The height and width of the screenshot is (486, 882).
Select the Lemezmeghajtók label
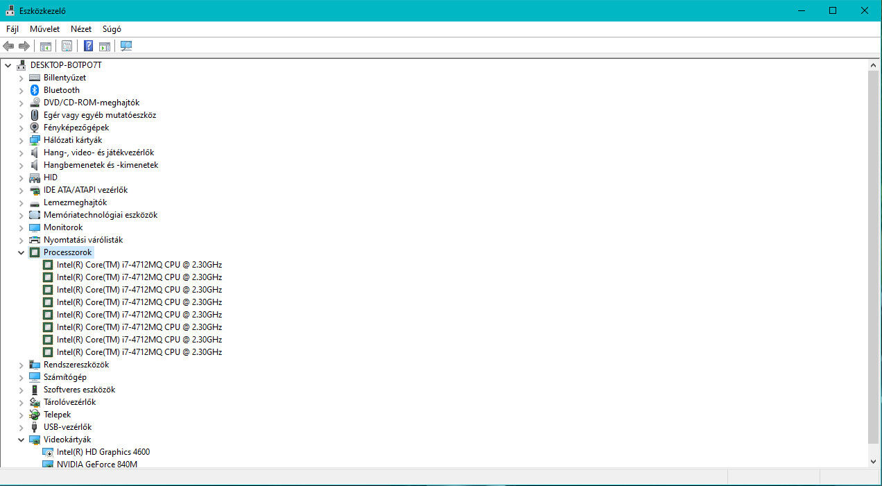(75, 202)
